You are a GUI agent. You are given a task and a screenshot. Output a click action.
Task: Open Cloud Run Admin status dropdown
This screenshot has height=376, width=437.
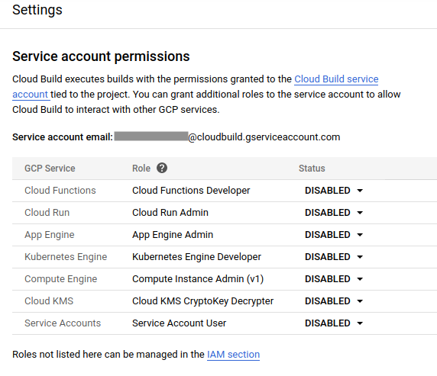(334, 213)
